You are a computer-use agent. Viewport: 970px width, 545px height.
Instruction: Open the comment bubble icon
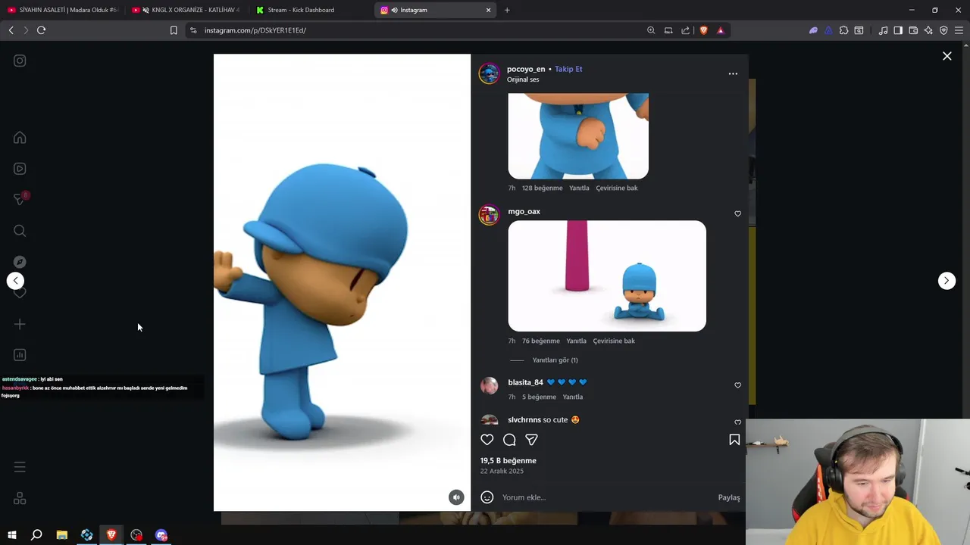509,440
